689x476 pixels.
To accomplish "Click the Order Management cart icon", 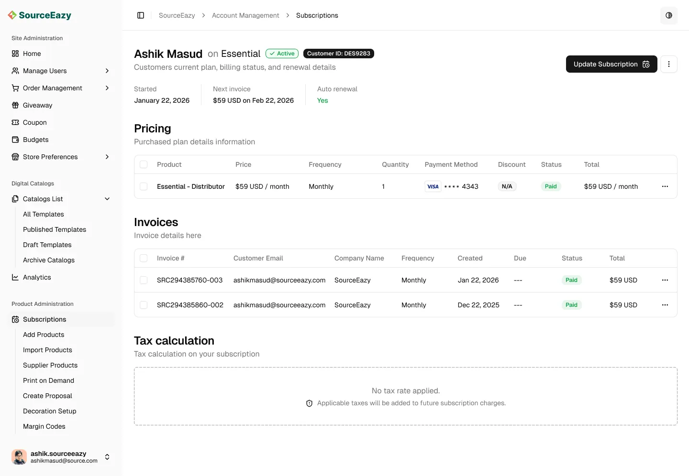I will pos(15,88).
